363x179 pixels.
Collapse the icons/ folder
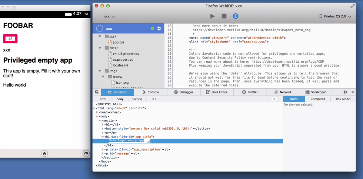point(103,77)
